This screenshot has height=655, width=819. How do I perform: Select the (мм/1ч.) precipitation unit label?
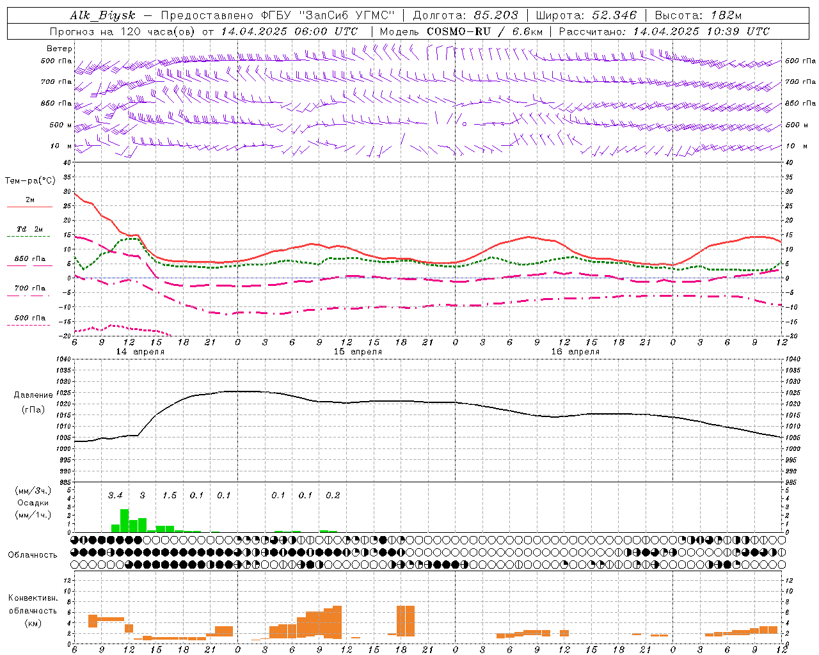pyautogui.click(x=33, y=515)
